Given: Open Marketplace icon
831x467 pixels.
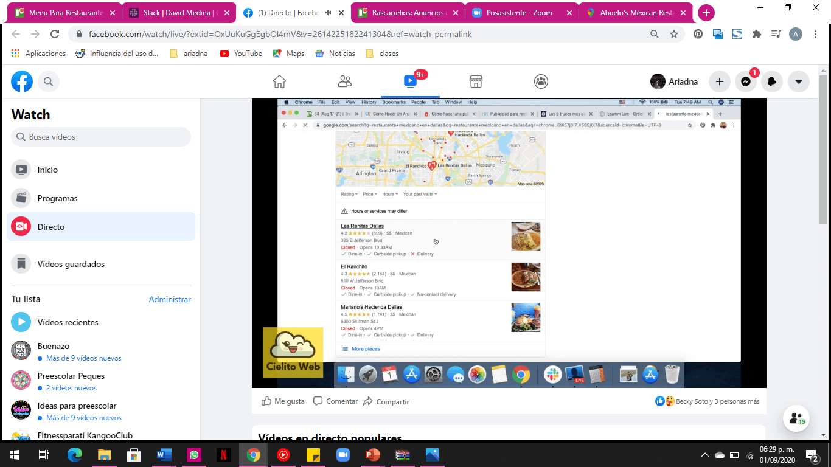Looking at the screenshot, I should [x=476, y=81].
